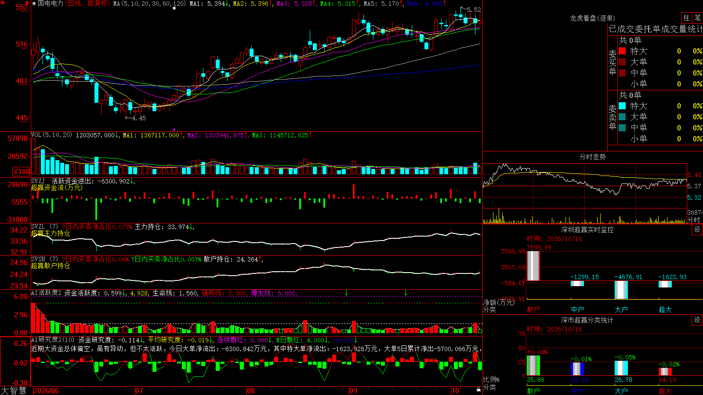Click the 国电电力 stock name title
The width and height of the screenshot is (703, 395).
tap(51, 4)
